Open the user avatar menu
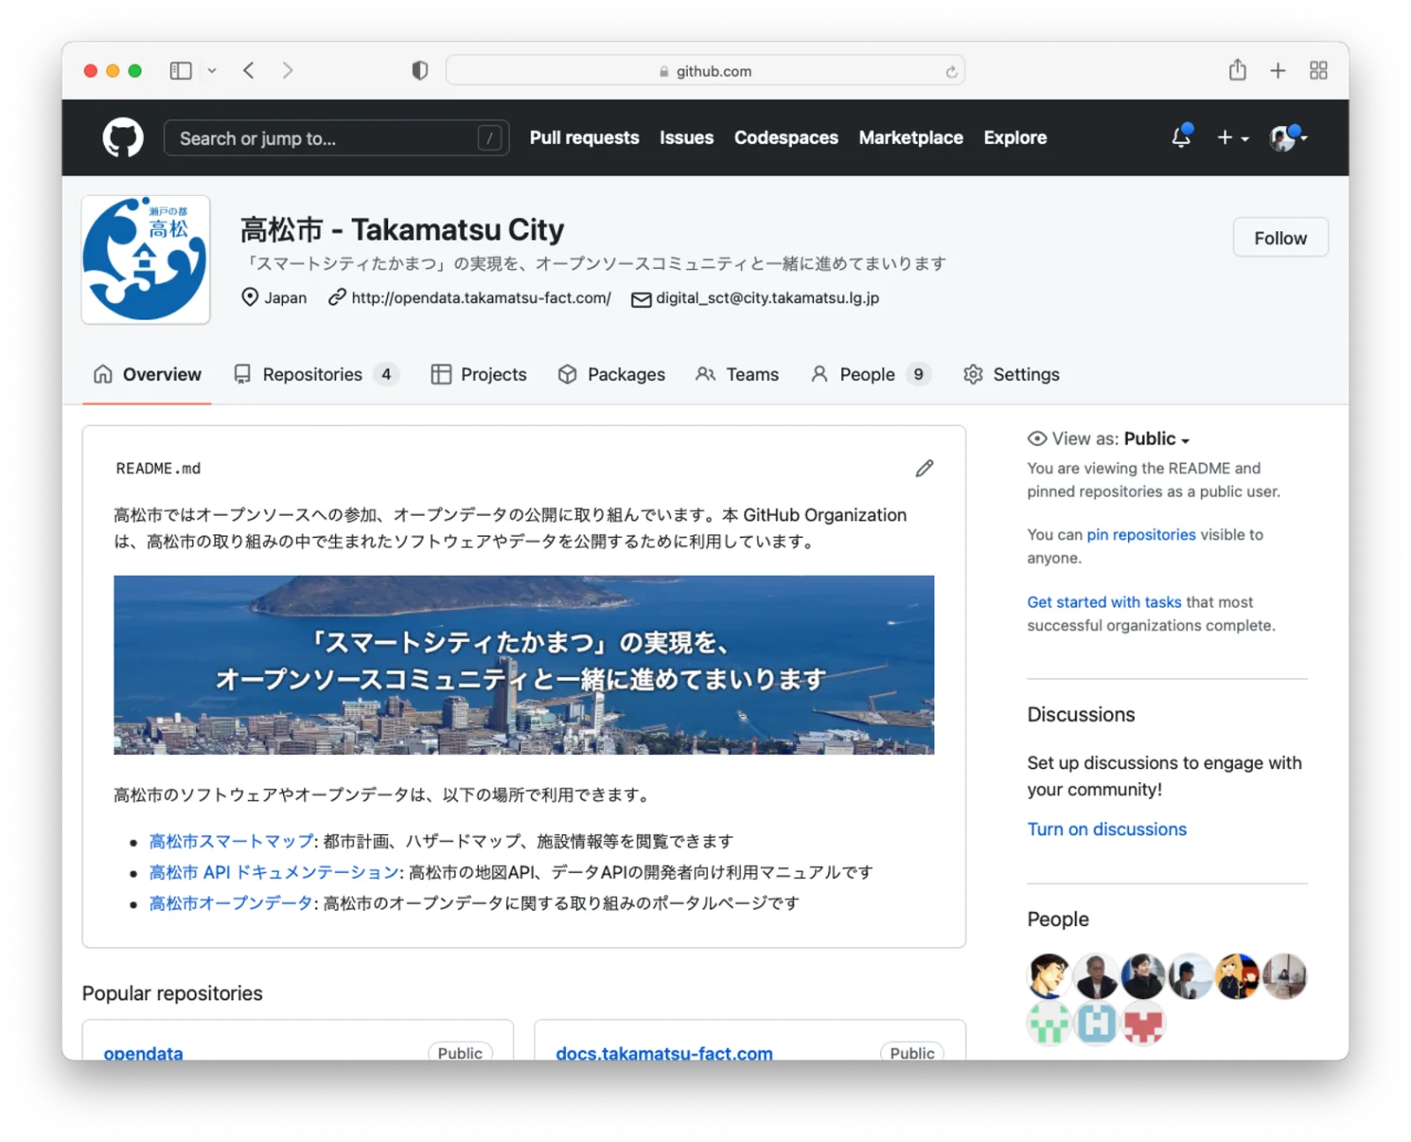This screenshot has width=1411, height=1142. (1288, 138)
